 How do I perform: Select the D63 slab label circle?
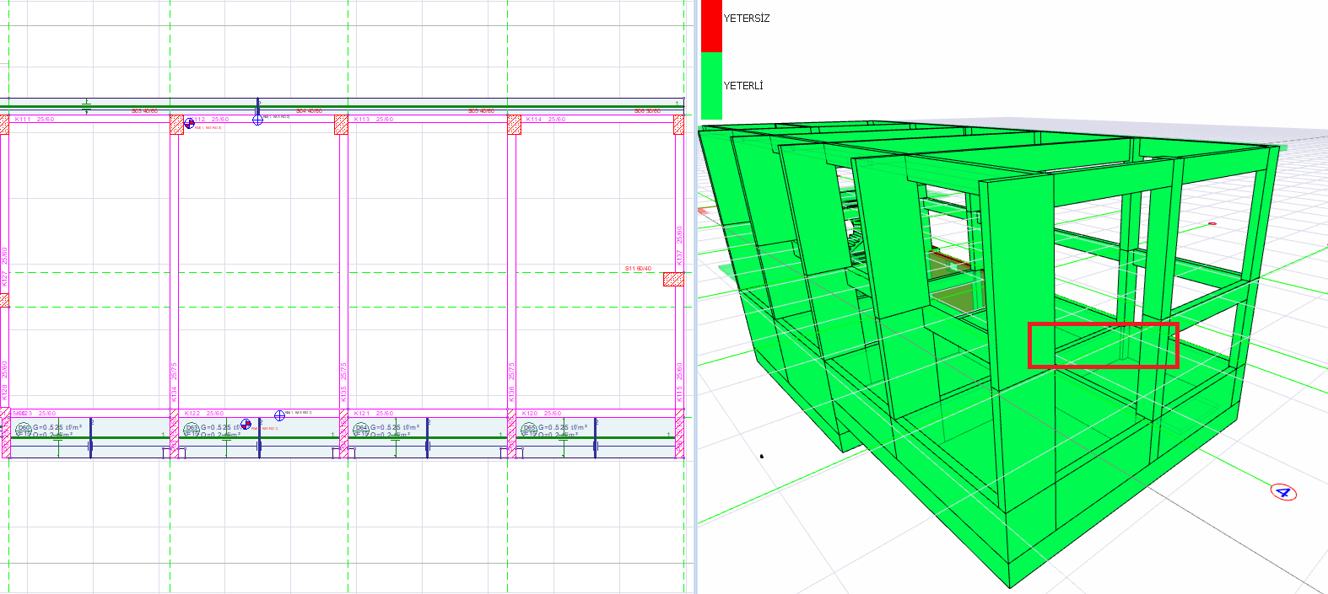[192, 428]
